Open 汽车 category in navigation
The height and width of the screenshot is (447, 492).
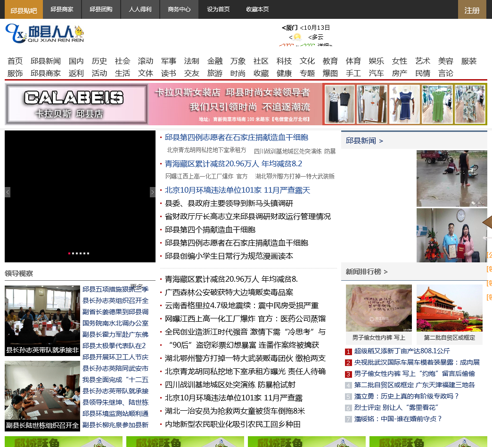click(377, 73)
